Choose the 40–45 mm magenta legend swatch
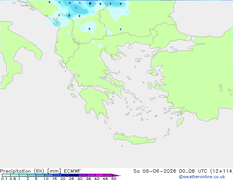This screenshot has height=180, width=233. coord(100,175)
